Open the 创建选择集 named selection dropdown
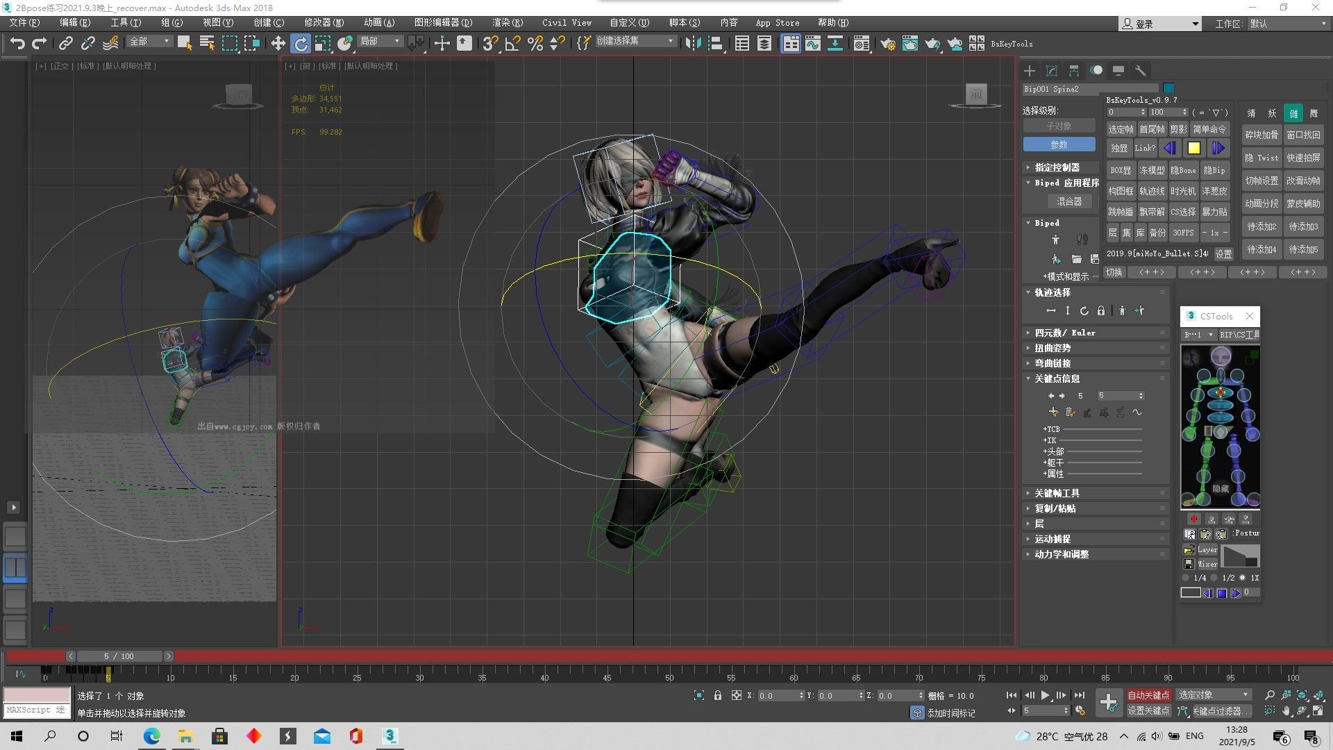 click(x=635, y=41)
